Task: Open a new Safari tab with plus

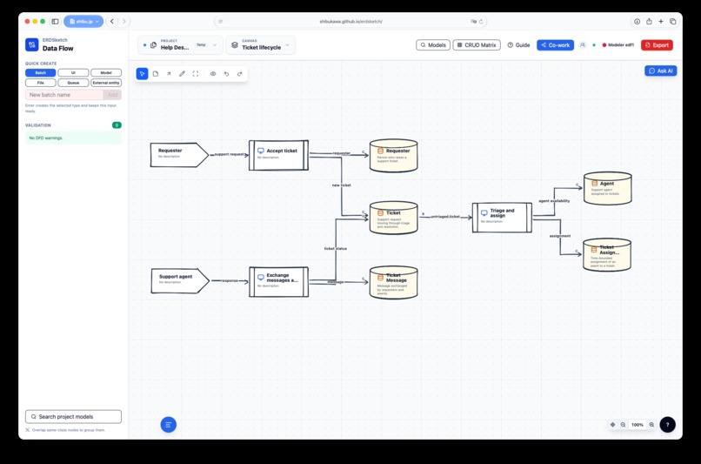Action: pos(661,21)
